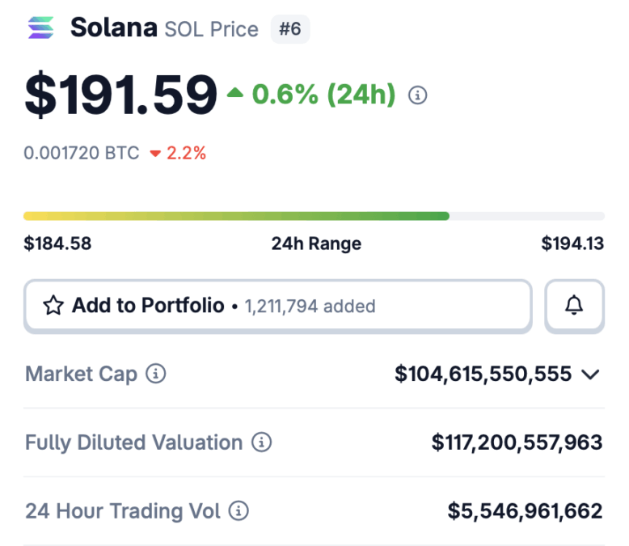Click the $191.59 price value

point(121,95)
